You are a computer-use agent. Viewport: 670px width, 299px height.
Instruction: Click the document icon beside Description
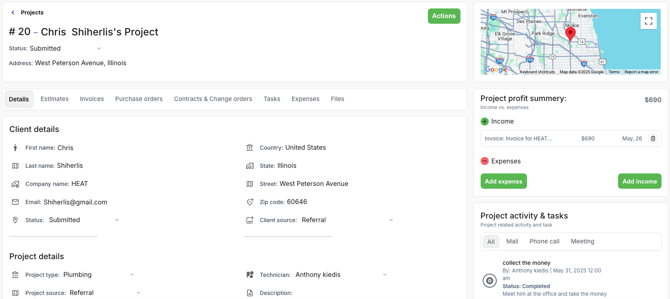250,293
